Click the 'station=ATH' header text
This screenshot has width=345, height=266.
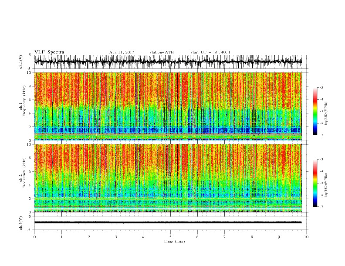pos(162,52)
